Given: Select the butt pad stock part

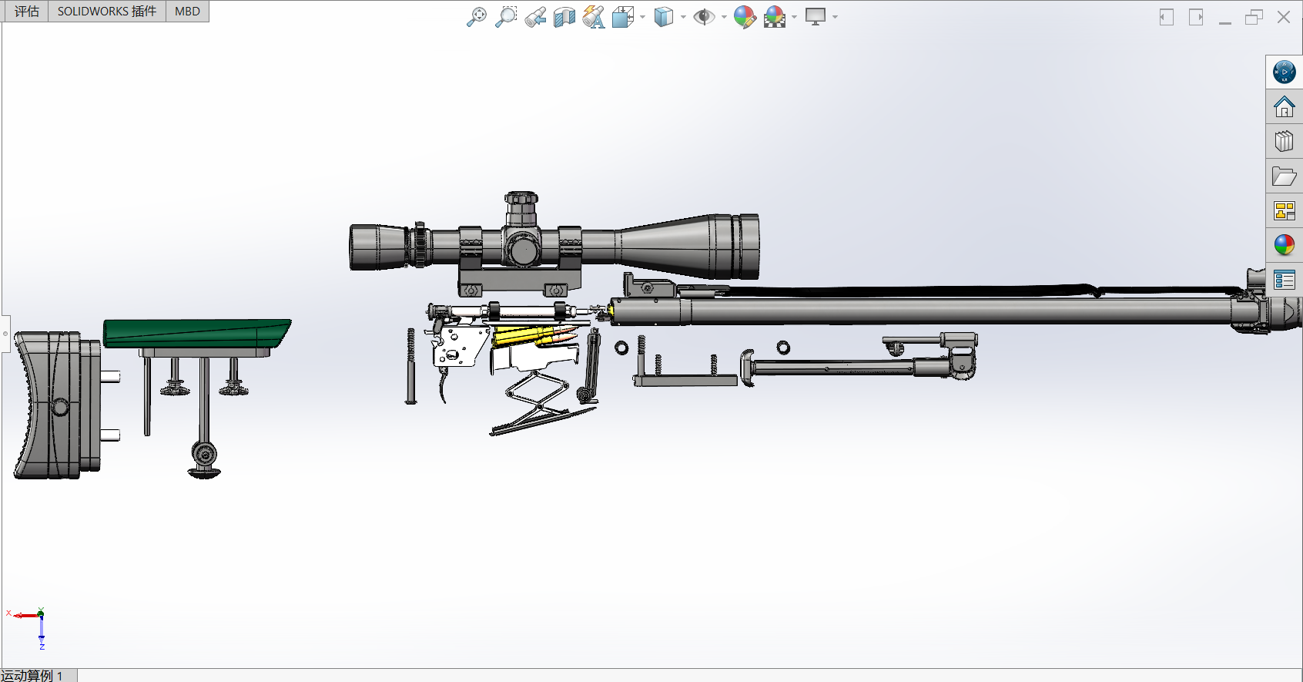Looking at the screenshot, I should 56,405.
